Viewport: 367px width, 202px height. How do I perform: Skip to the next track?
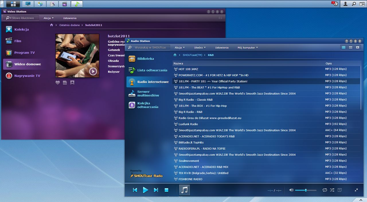click(x=156, y=190)
